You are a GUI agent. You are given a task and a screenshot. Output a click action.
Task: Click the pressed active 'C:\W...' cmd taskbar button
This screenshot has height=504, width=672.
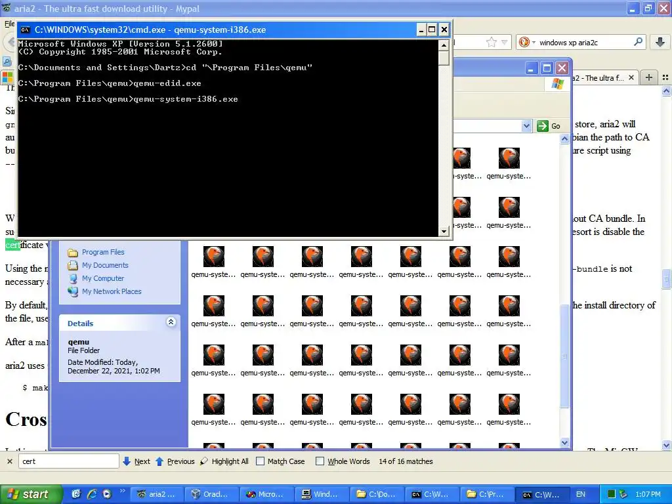point(541,494)
